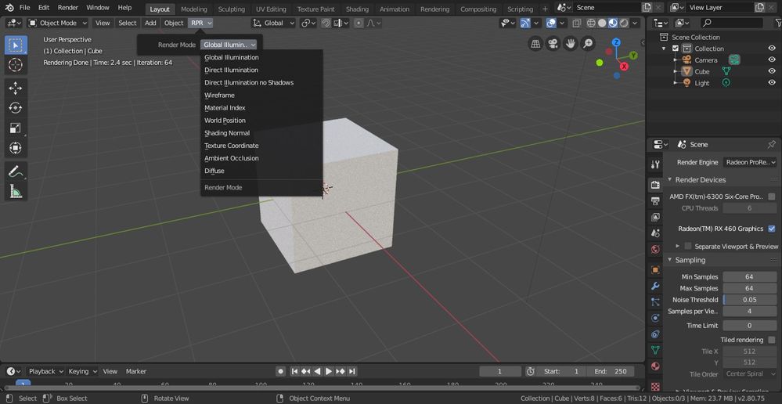
Task: Select the Scale tool
Action: tap(16, 128)
